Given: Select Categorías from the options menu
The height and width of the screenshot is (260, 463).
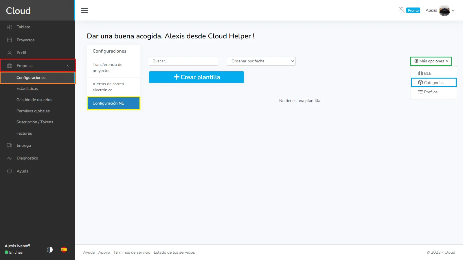Looking at the screenshot, I should tap(433, 83).
